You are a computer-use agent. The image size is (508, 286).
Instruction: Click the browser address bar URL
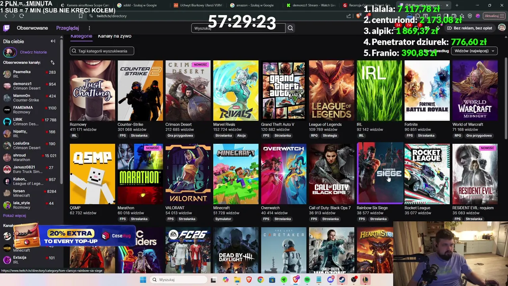112,16
